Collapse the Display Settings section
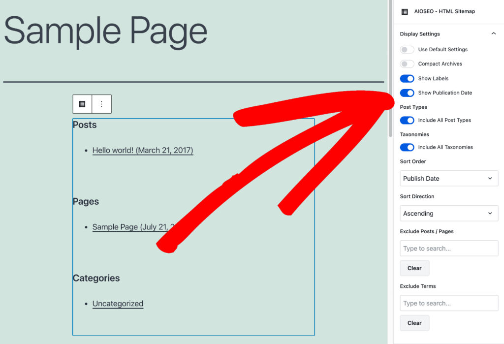The image size is (504, 344). [x=494, y=33]
